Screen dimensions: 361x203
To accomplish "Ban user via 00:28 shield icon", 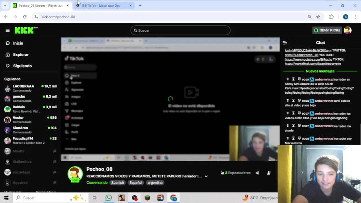I will 299,138.
